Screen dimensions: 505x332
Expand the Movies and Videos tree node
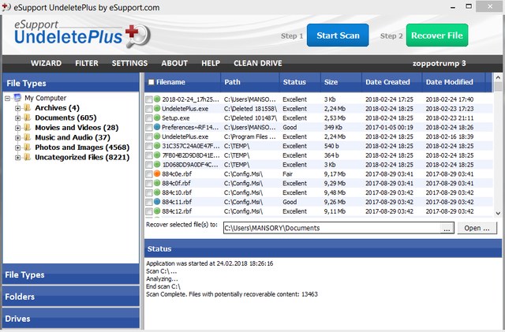[17, 128]
